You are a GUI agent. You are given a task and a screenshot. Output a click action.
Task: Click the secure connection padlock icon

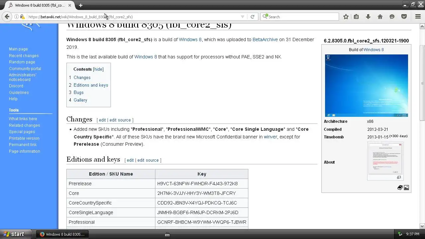coord(22,17)
